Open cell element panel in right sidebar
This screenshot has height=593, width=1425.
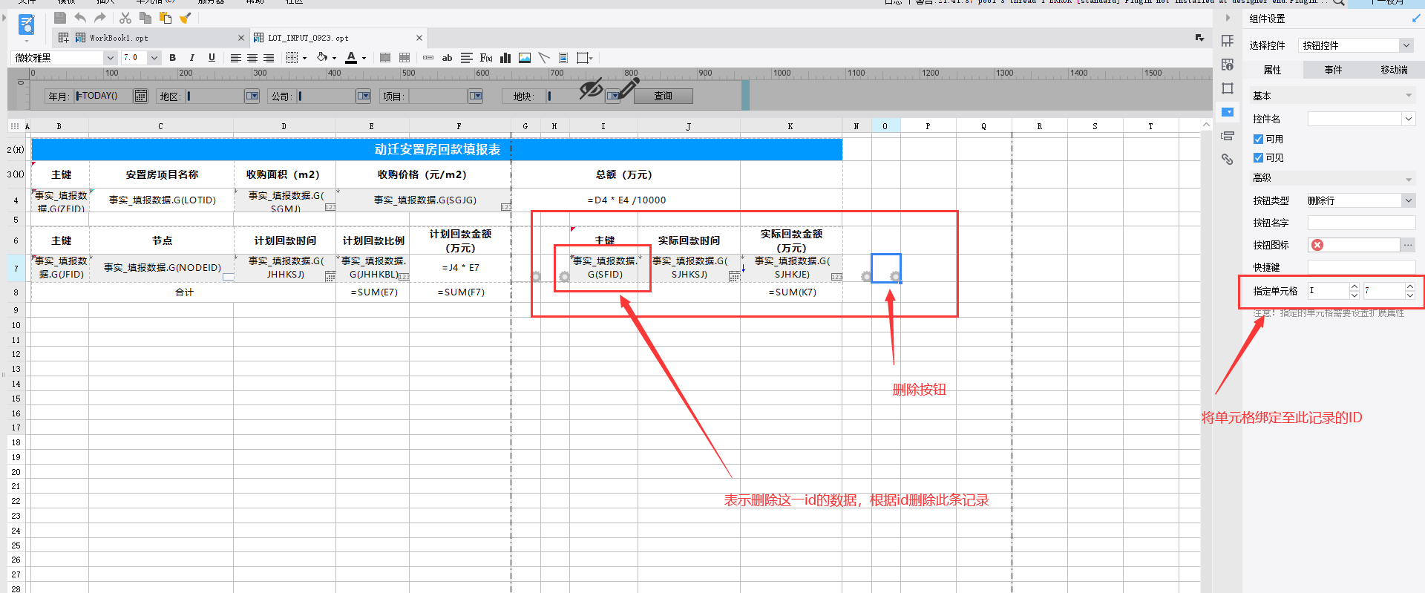coord(1228,41)
